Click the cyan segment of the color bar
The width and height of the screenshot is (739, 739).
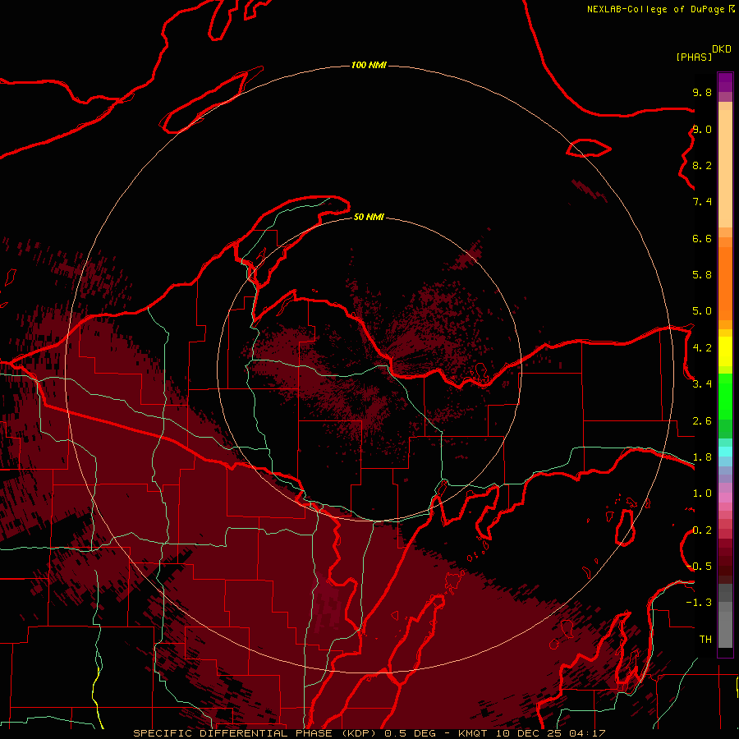(x=725, y=452)
